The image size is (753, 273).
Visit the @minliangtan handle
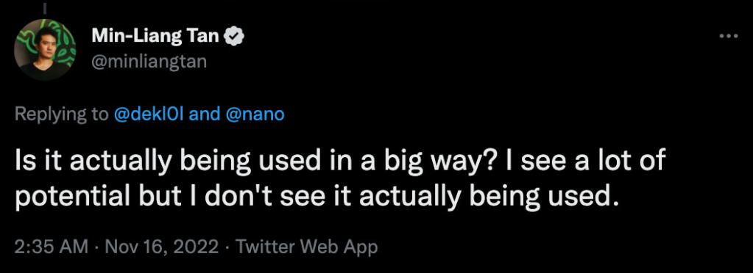[149, 62]
